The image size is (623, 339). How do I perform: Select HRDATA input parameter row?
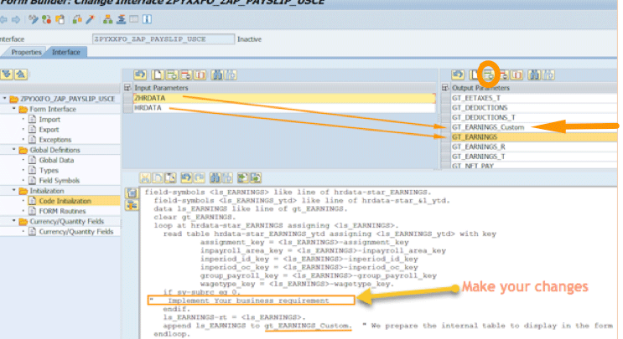point(284,108)
